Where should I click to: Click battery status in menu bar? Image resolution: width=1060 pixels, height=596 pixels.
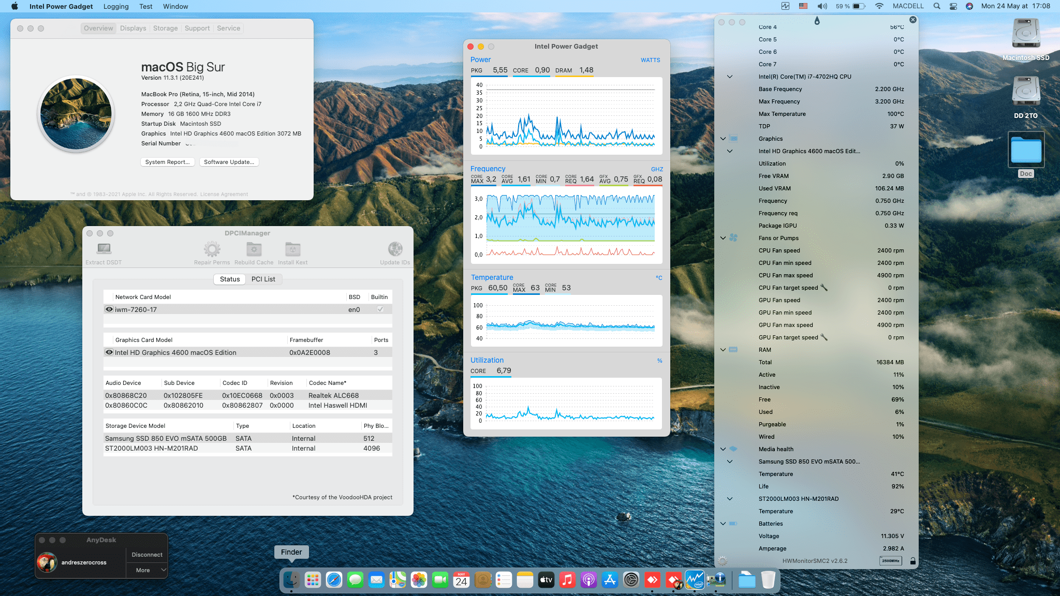[x=850, y=6]
